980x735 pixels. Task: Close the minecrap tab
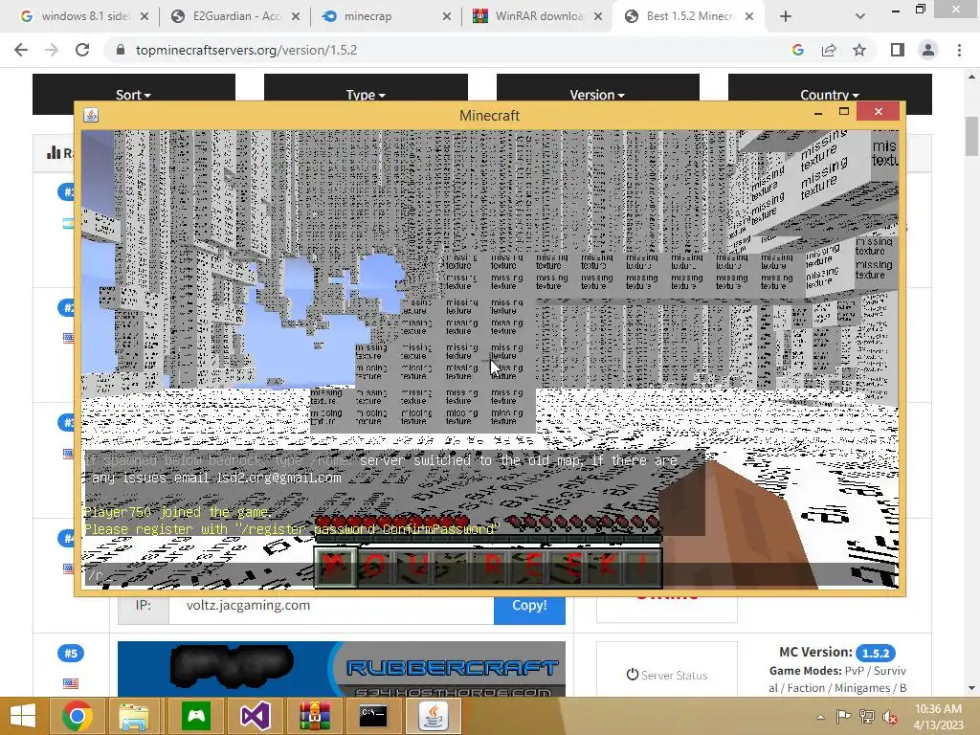(x=447, y=16)
